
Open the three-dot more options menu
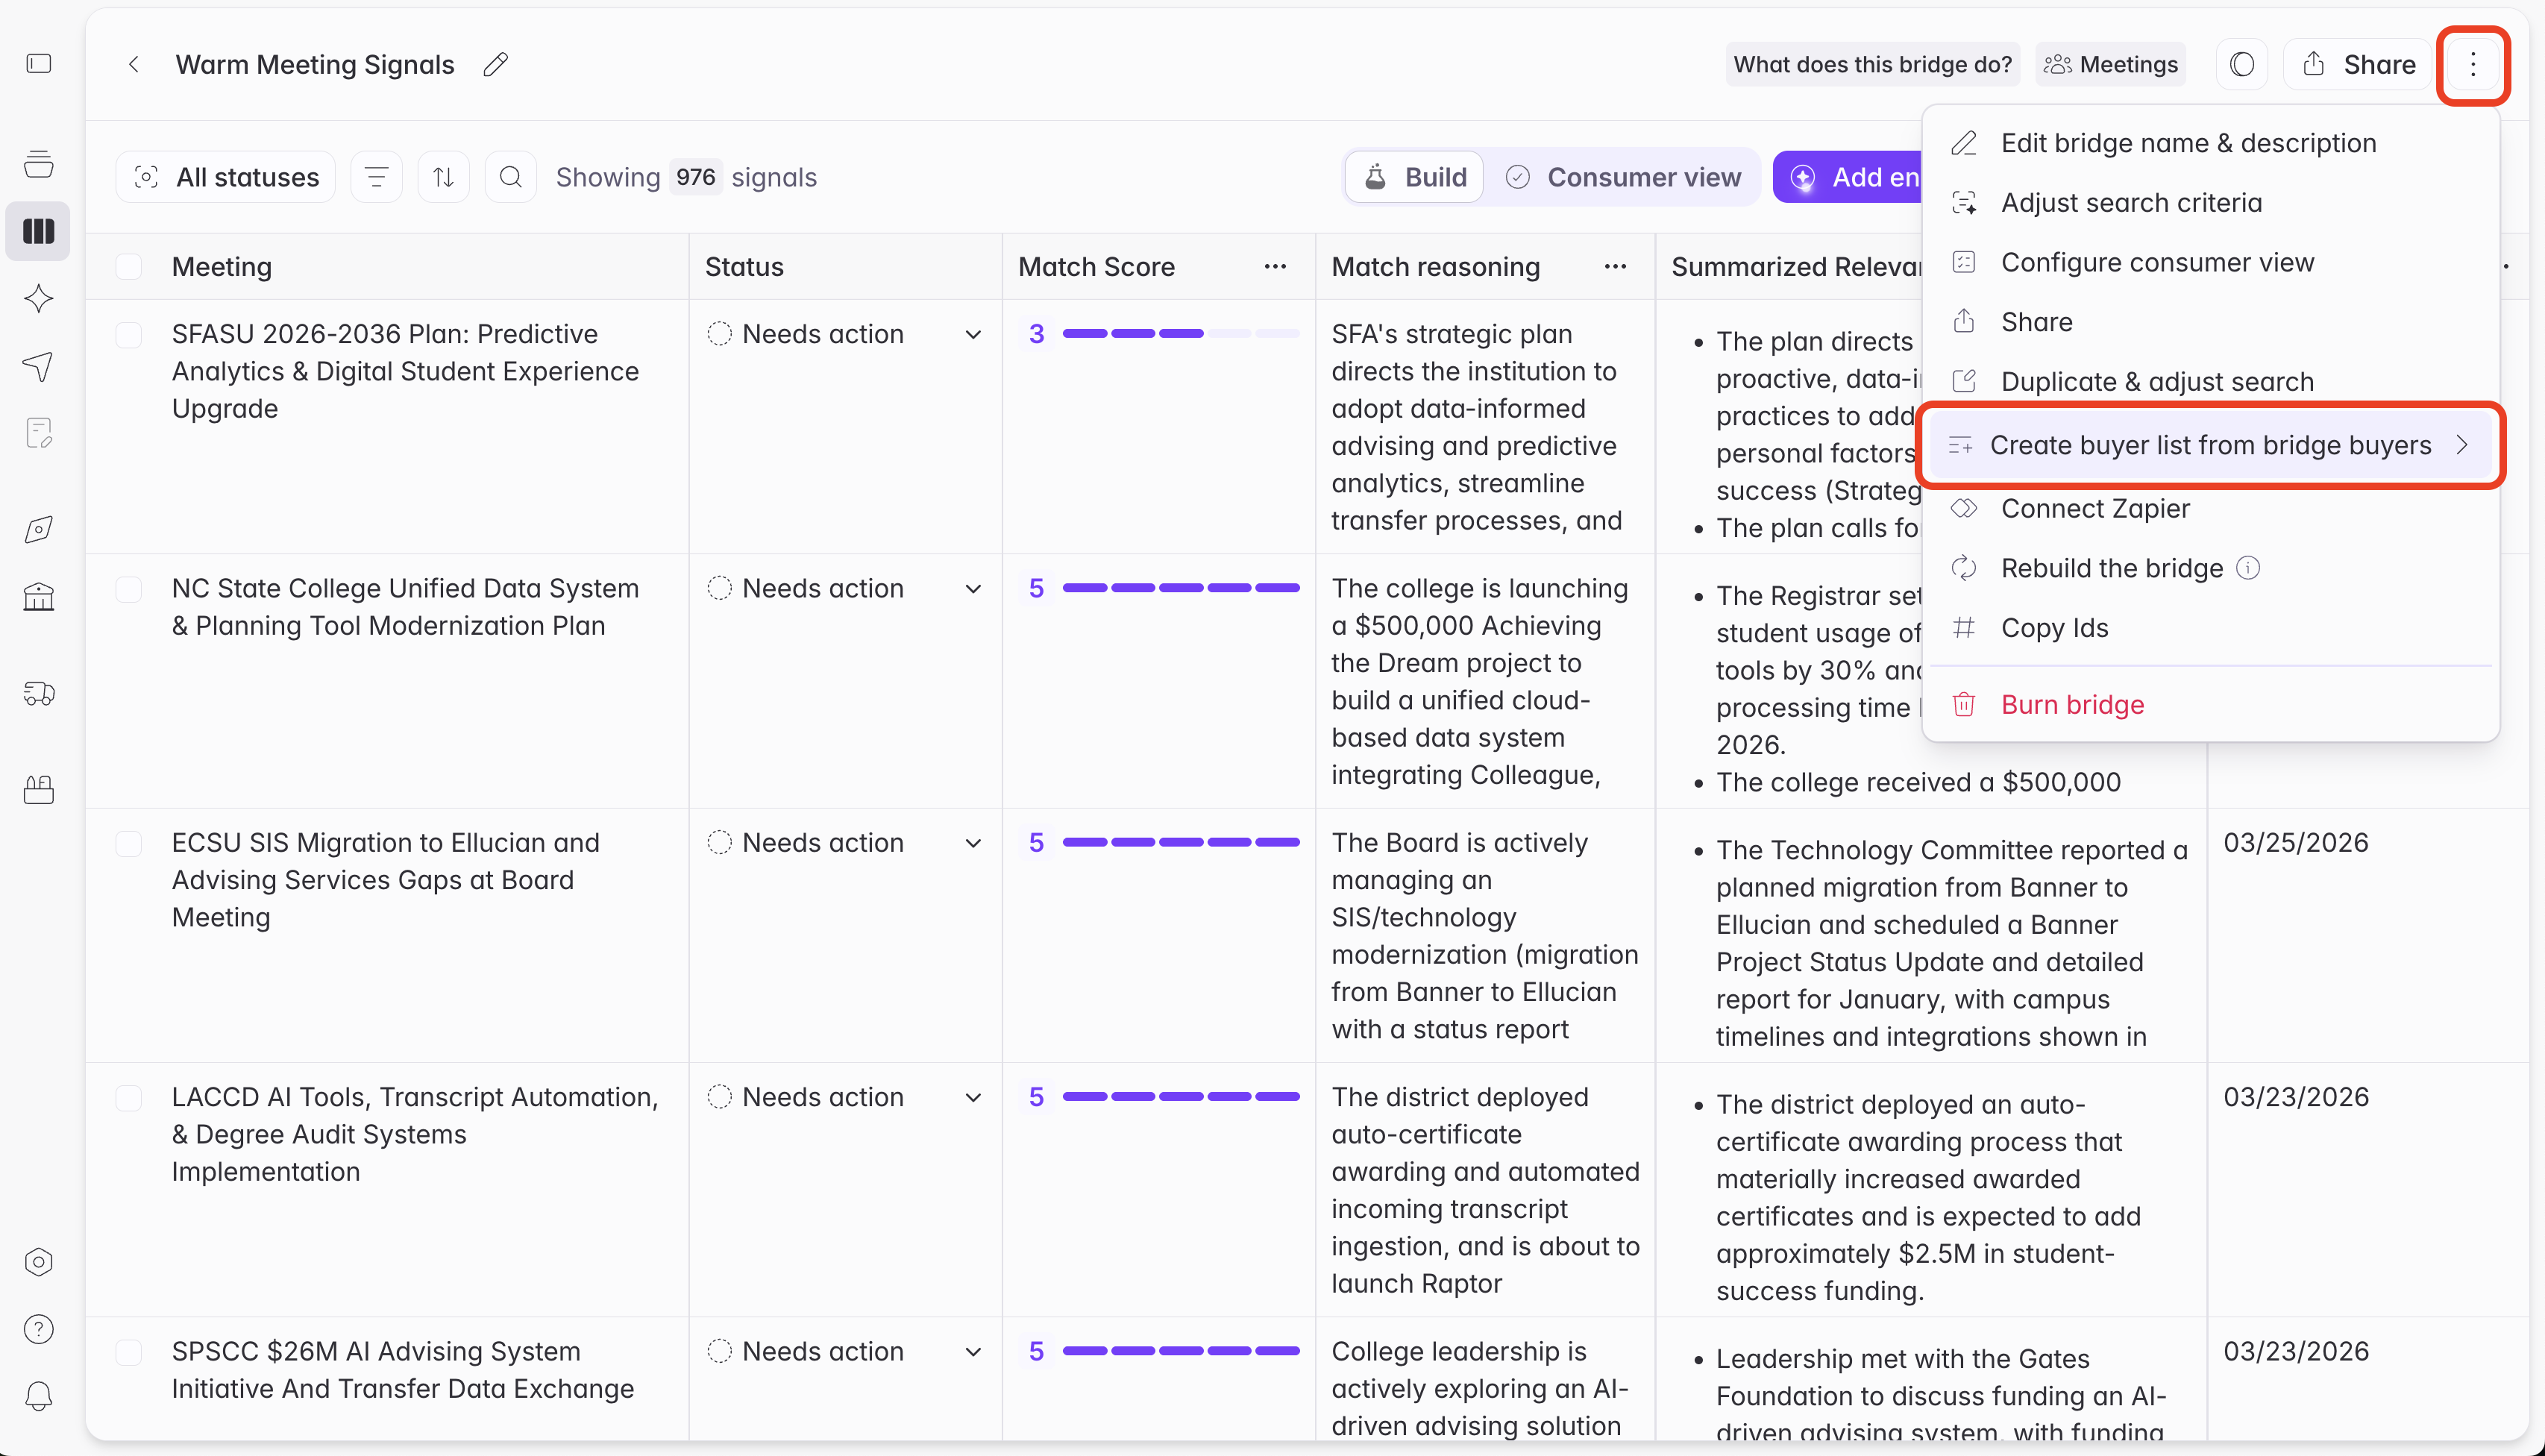[x=2472, y=64]
